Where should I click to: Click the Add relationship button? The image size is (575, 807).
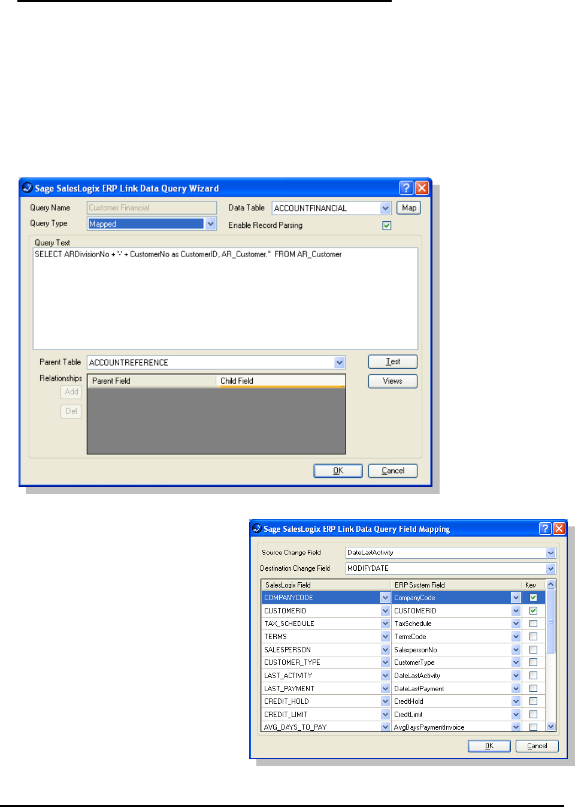71,392
